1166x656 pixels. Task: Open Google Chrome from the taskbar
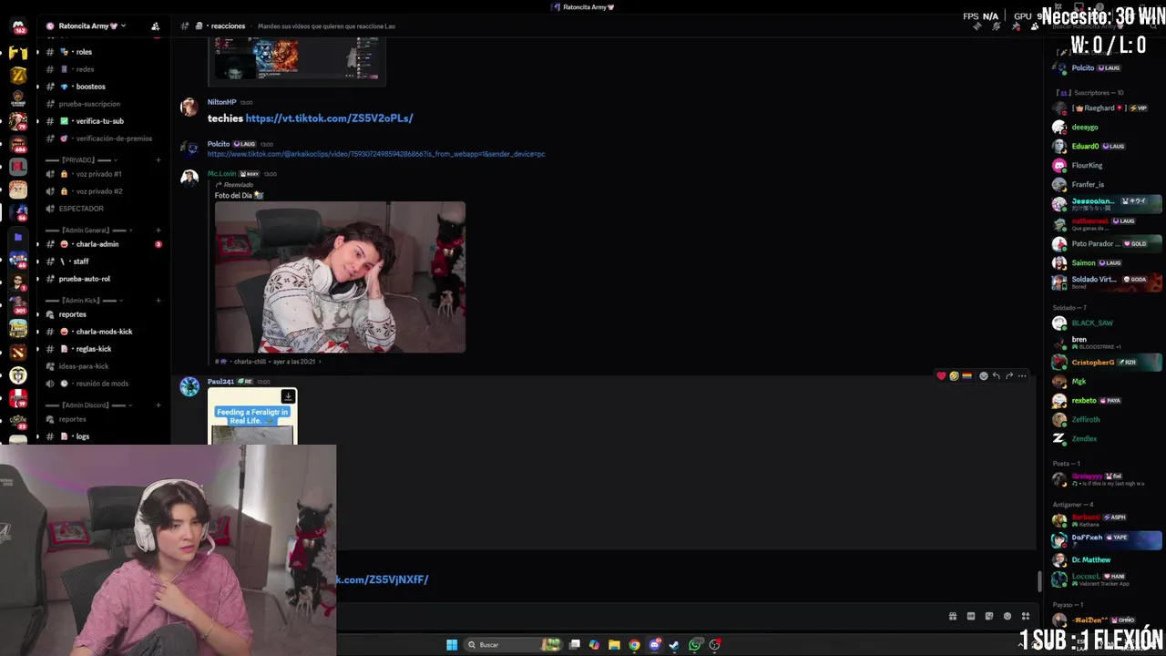pyautogui.click(x=634, y=645)
